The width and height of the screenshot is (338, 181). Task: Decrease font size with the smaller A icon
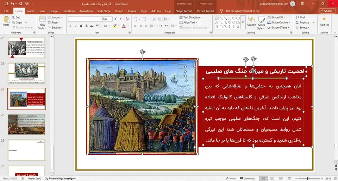[121, 19]
